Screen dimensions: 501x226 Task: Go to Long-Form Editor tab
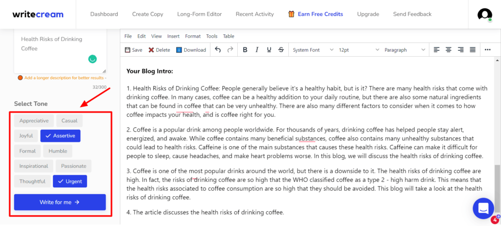199,14
